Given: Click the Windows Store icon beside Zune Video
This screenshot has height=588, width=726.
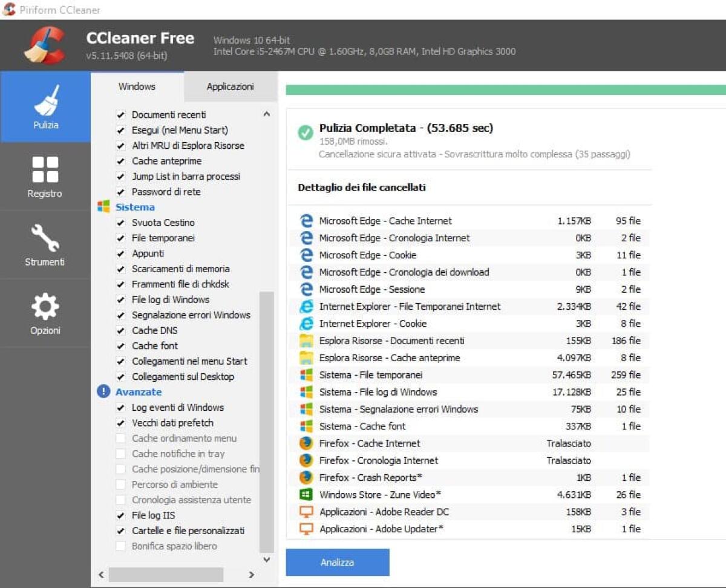Looking at the screenshot, I should (x=306, y=494).
